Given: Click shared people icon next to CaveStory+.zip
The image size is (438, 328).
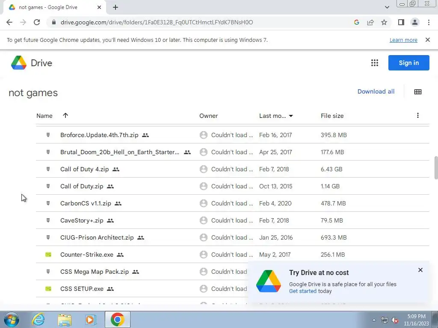Looking at the screenshot, I should (110, 221).
